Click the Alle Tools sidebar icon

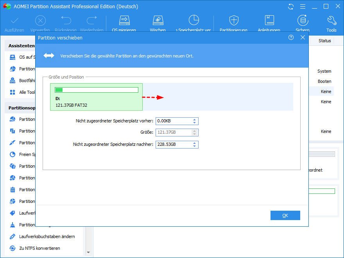[13, 92]
